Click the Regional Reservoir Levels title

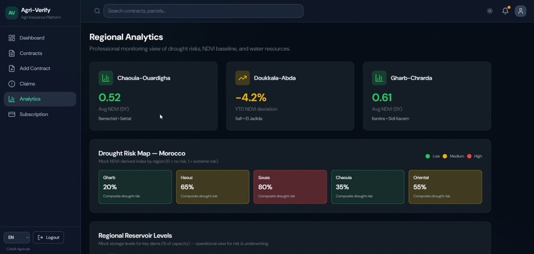pos(135,235)
